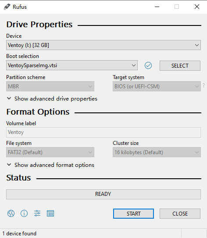Open the Boot selection dropdown
The image size is (207, 238).
point(72,65)
